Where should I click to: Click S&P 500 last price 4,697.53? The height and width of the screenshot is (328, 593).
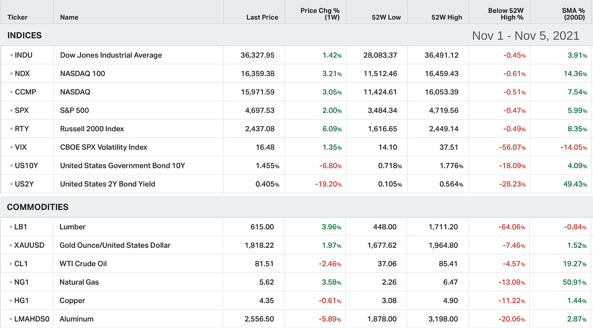pos(260,110)
